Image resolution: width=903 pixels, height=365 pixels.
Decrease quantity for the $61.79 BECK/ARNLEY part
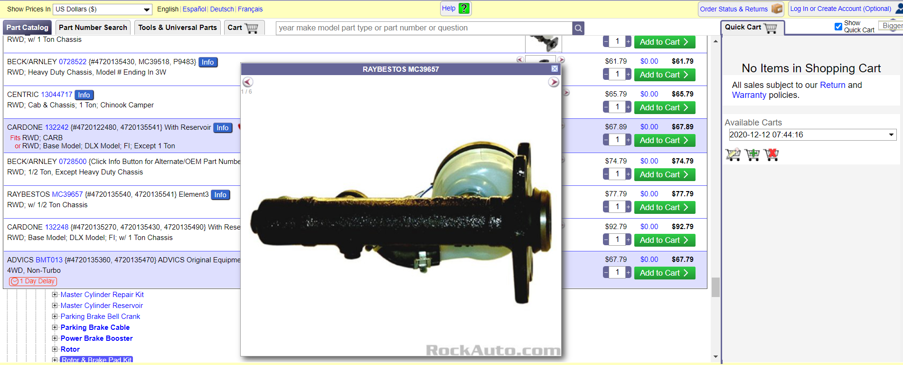tap(606, 75)
